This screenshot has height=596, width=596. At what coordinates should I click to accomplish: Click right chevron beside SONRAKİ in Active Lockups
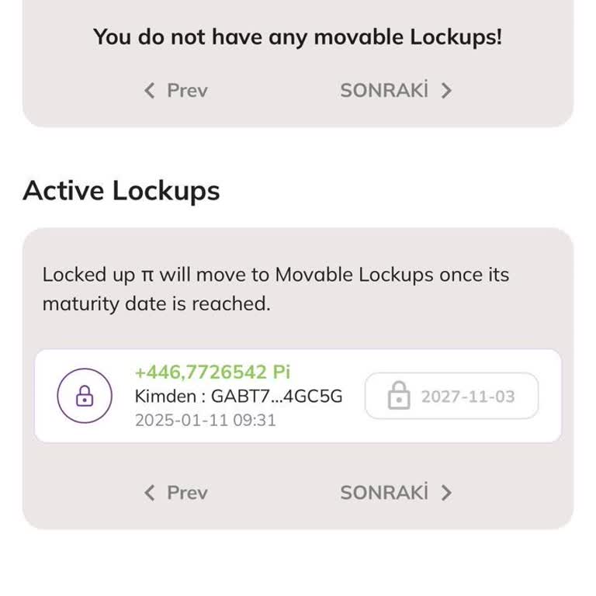point(446,493)
